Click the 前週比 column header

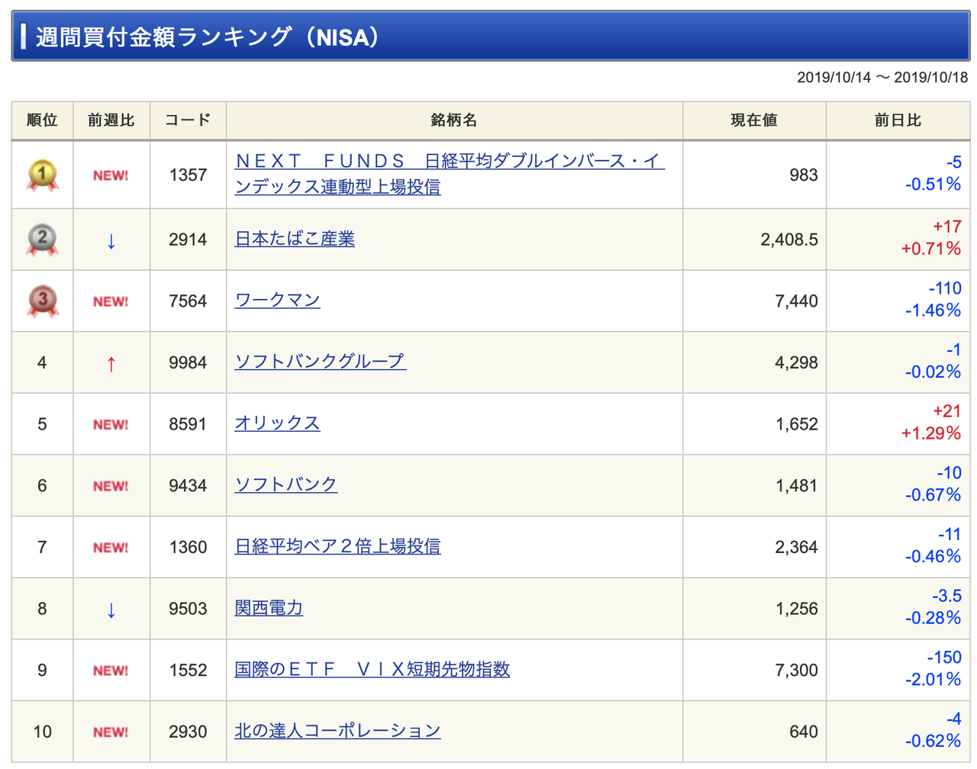tap(111, 121)
